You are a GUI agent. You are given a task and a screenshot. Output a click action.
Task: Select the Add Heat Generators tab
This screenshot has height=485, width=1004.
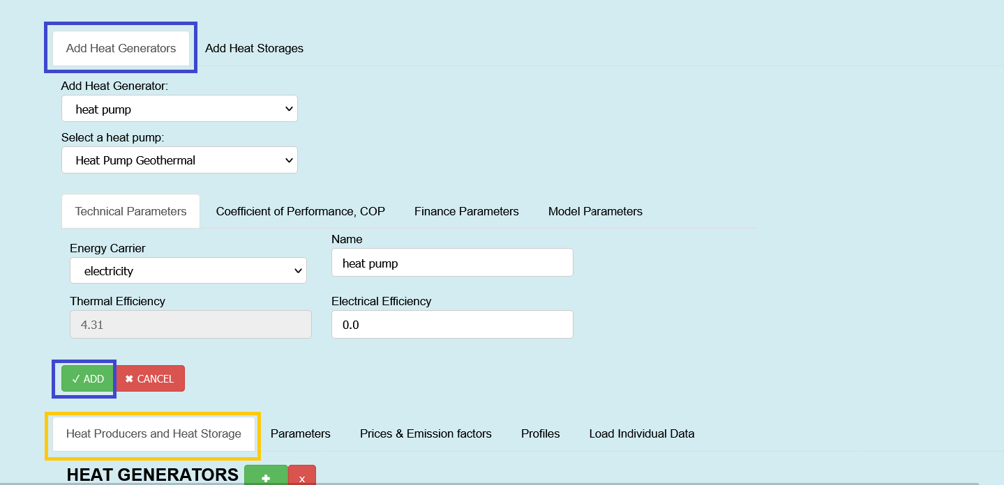(x=121, y=49)
